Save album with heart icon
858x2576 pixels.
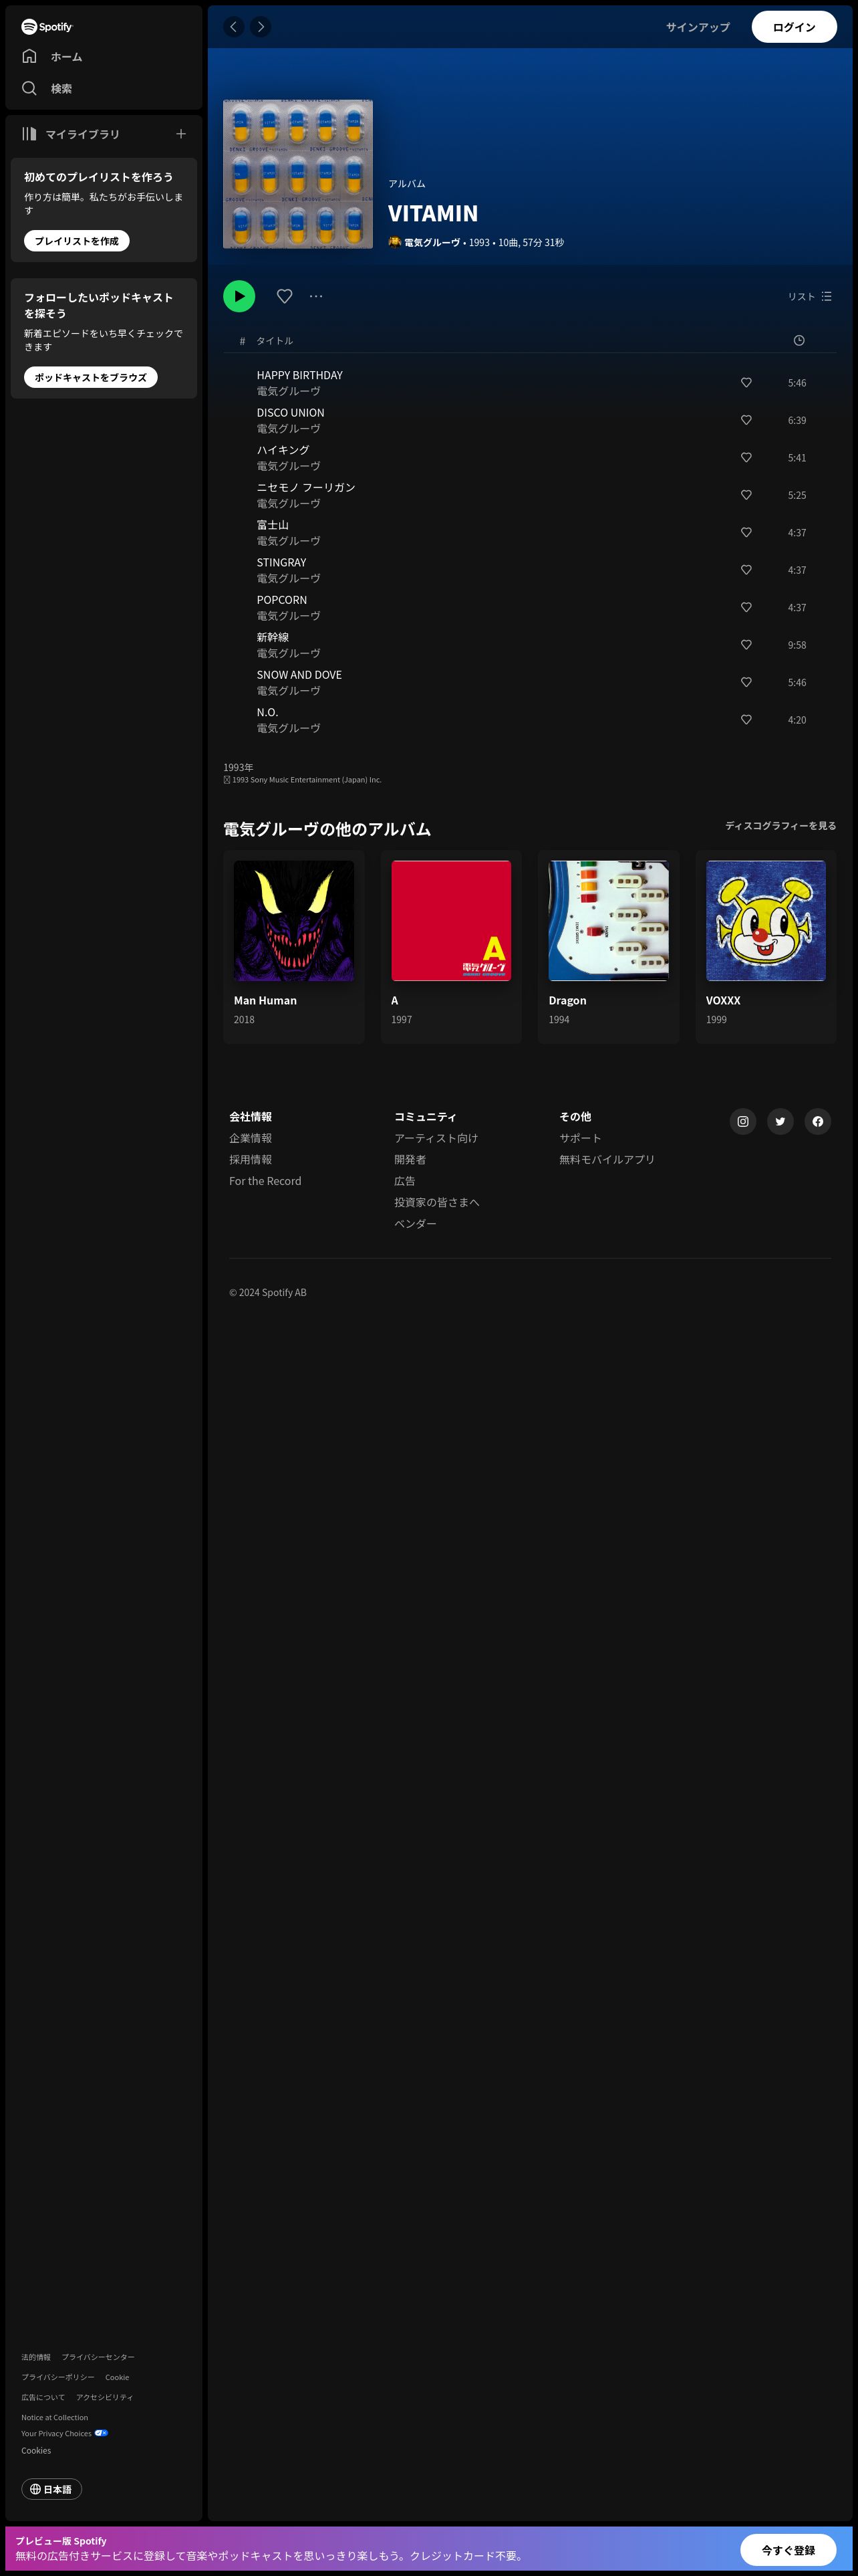tap(285, 296)
